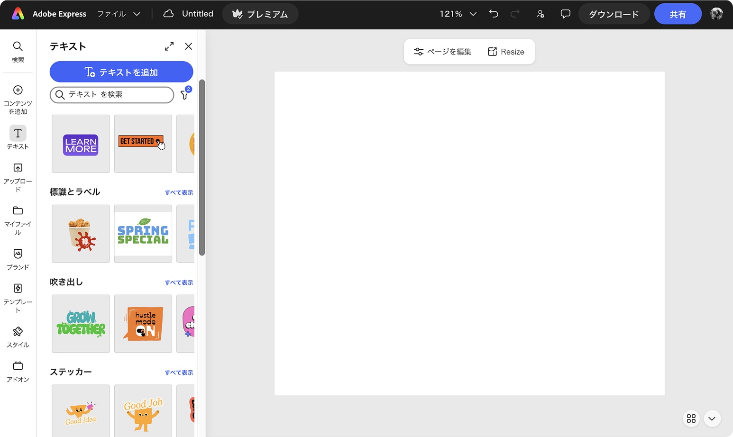Select the Good Idea sticker thumbnail
Screen dimensions: 733x437
pyautogui.click(x=81, y=411)
